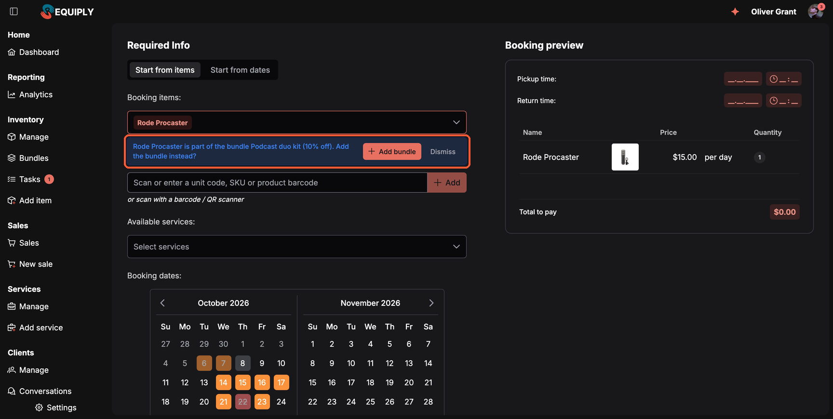The image size is (833, 419).
Task: Set the Pickup time clock field
Action: coord(784,79)
